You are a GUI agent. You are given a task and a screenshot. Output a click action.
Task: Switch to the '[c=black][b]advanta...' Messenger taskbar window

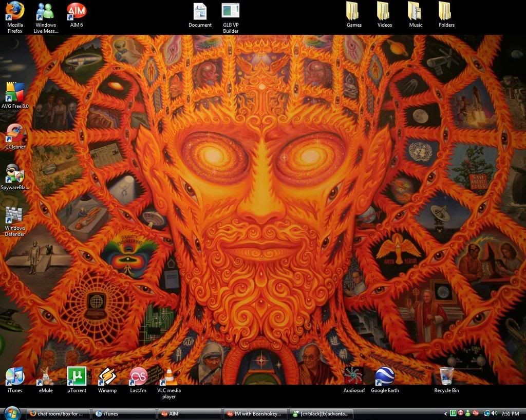[322, 414]
